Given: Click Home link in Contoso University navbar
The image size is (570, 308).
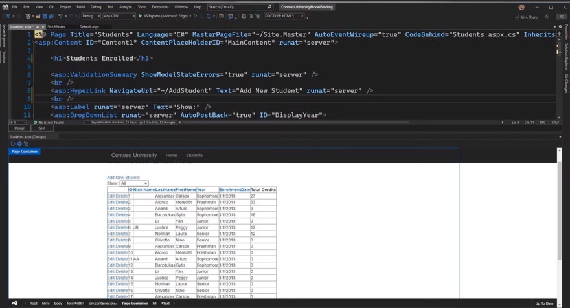Looking at the screenshot, I should pos(171,155).
